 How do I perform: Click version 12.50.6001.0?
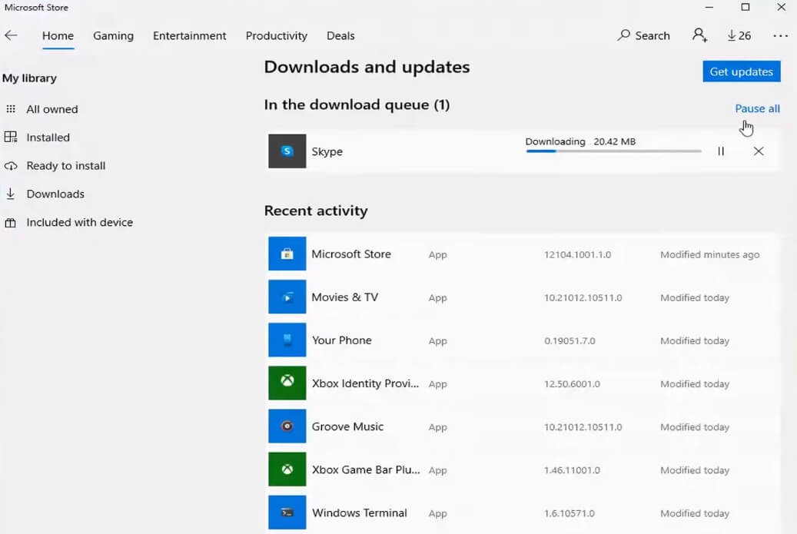[572, 384]
